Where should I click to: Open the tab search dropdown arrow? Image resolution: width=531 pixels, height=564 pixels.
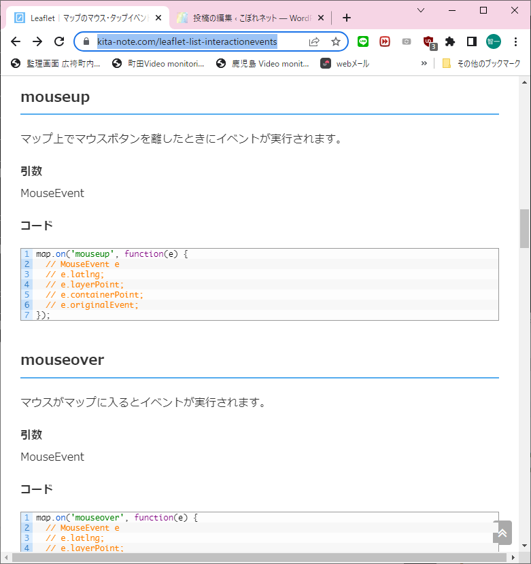point(421,10)
